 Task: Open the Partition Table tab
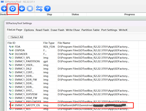pos(90,30)
